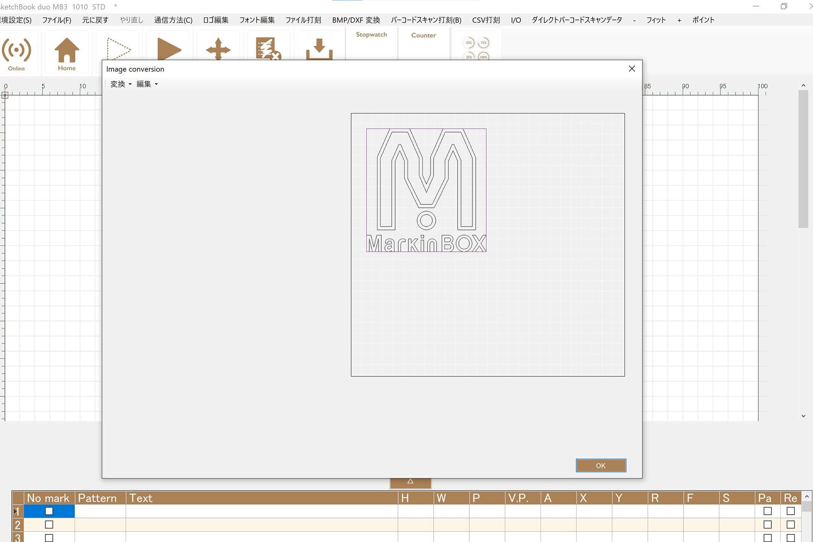The height and width of the screenshot is (542, 813).
Task: Open the フォント編集 menu
Action: [257, 20]
